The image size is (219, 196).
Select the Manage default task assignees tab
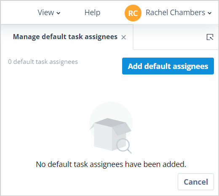point(65,37)
